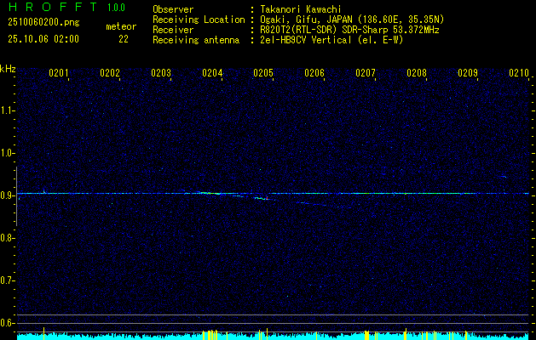The image size is (536, 340).
Task: Click the Receiving Location label
Action: (x=199, y=20)
